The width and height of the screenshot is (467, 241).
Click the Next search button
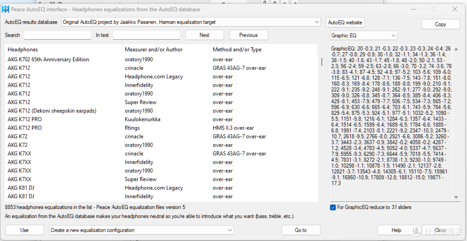[x=204, y=35]
